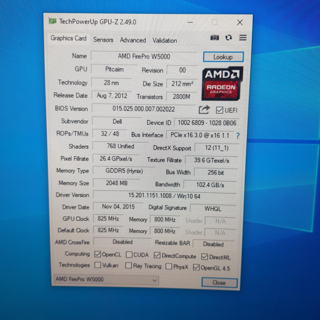Click the Subvendor value Dell

tap(117, 122)
